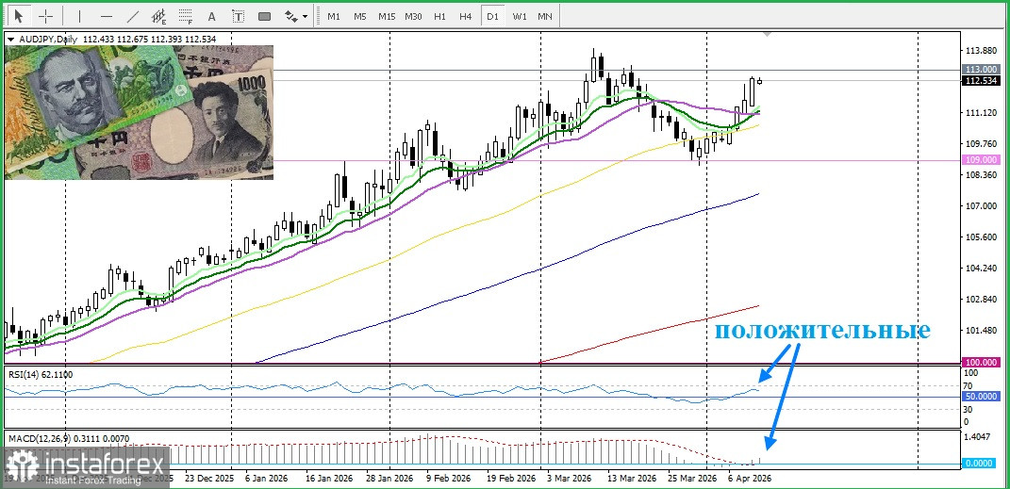Click the 28 Jan 2026 date label
The image size is (1010, 489).
tap(388, 479)
